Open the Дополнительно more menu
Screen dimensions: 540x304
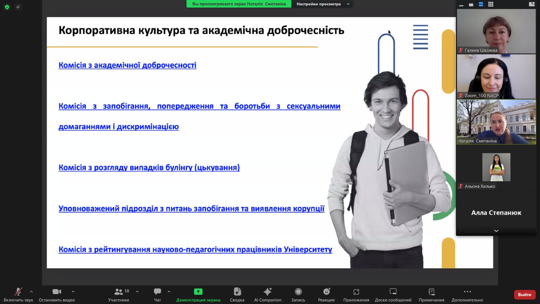[467, 294]
